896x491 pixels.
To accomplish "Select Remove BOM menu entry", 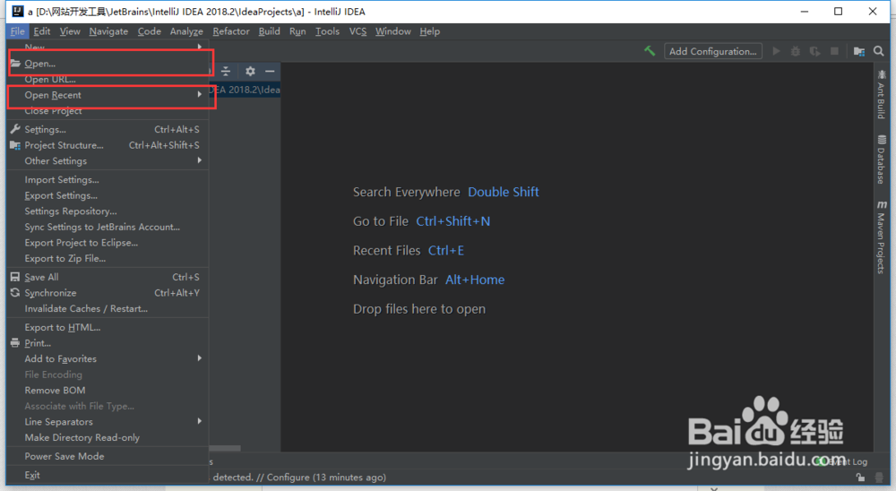I will 108,391.
